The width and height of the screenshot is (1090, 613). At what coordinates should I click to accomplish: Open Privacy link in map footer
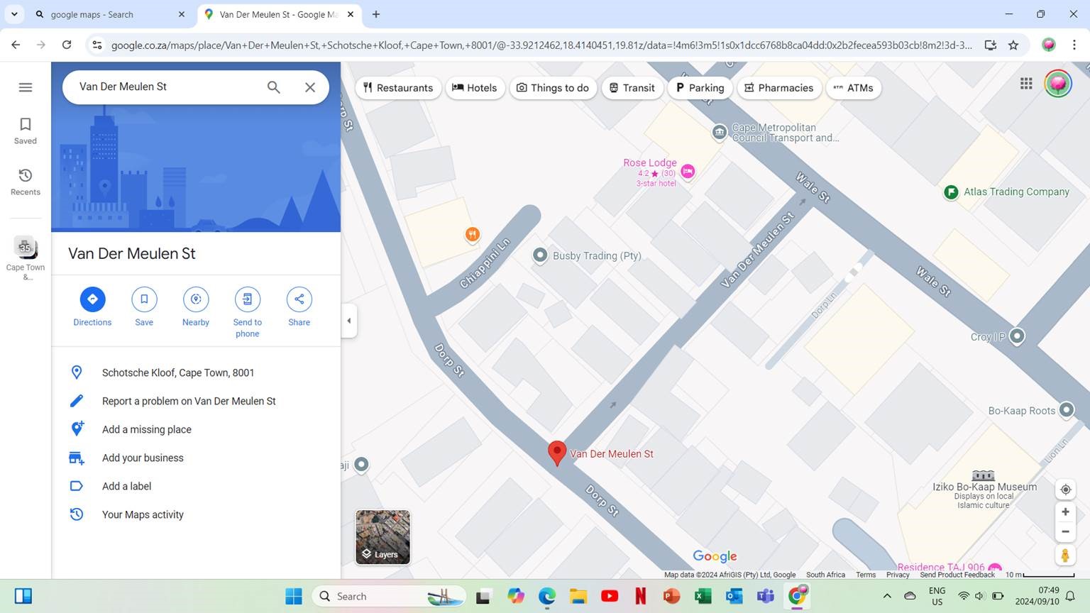(898, 575)
